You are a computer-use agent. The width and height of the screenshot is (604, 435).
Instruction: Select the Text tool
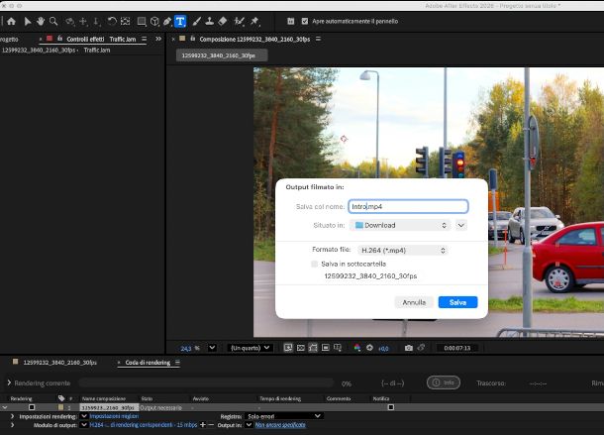click(x=180, y=21)
